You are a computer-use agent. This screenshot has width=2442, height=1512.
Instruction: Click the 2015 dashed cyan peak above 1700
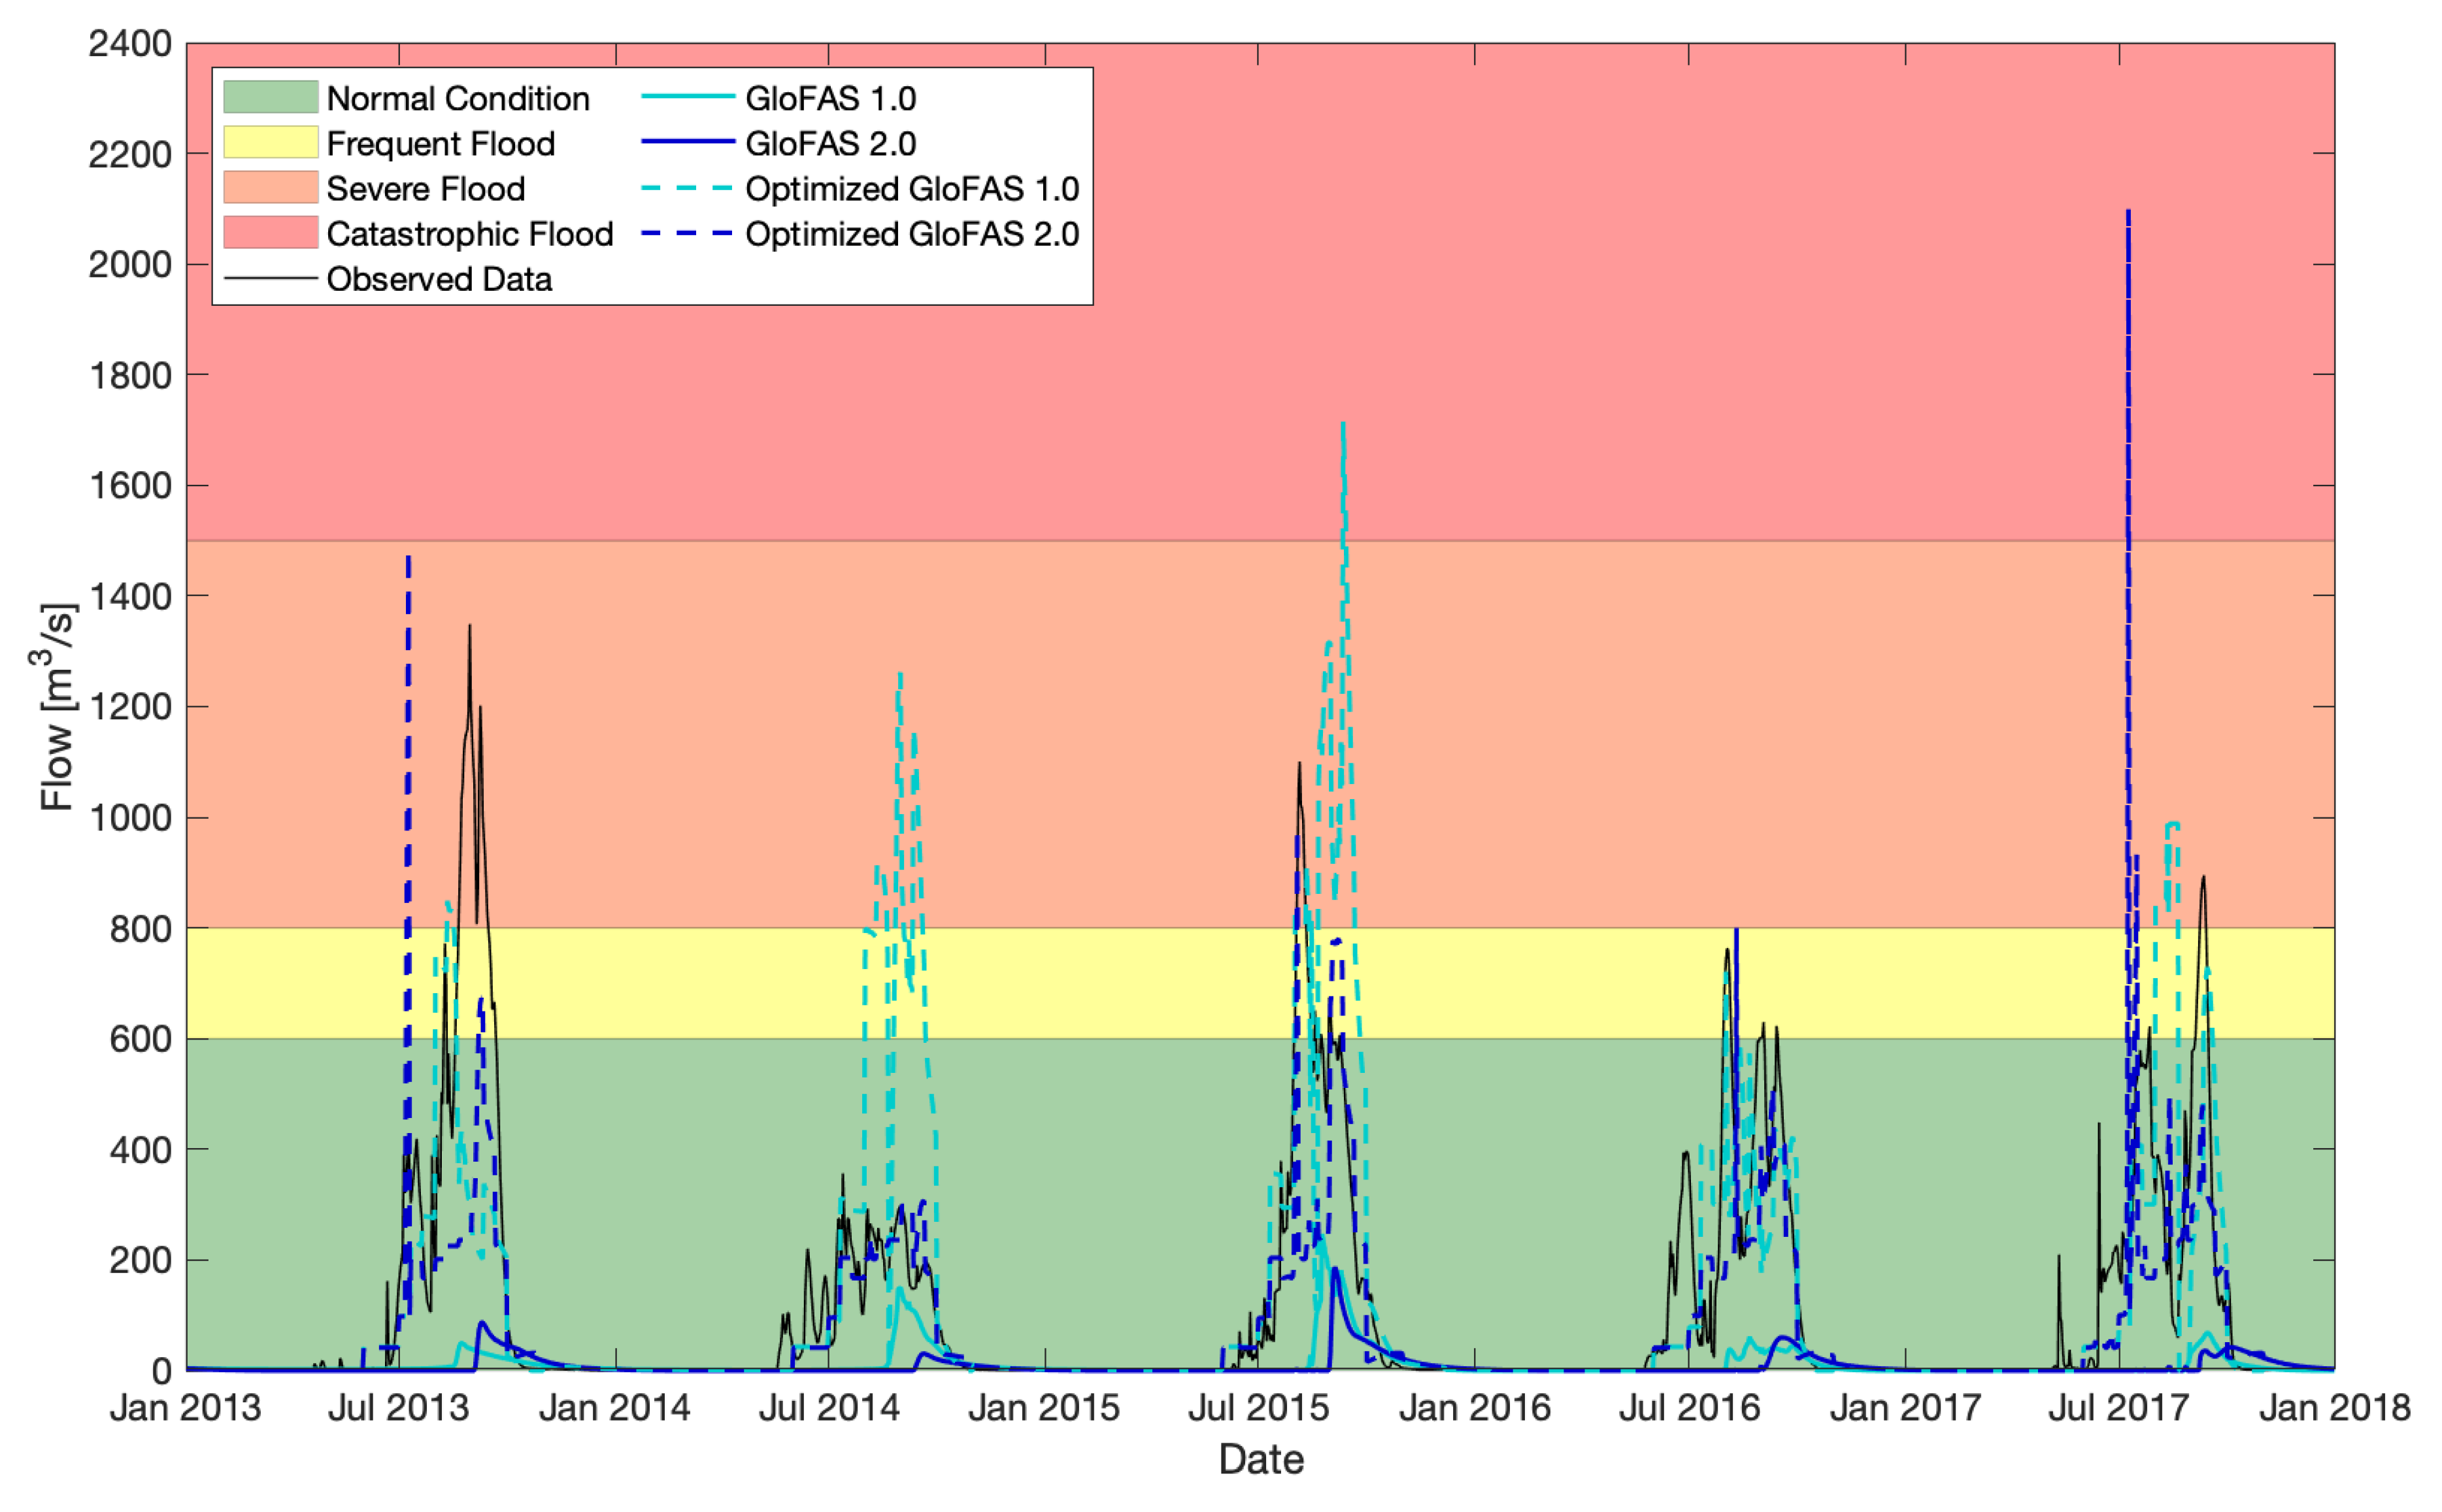[1343, 425]
